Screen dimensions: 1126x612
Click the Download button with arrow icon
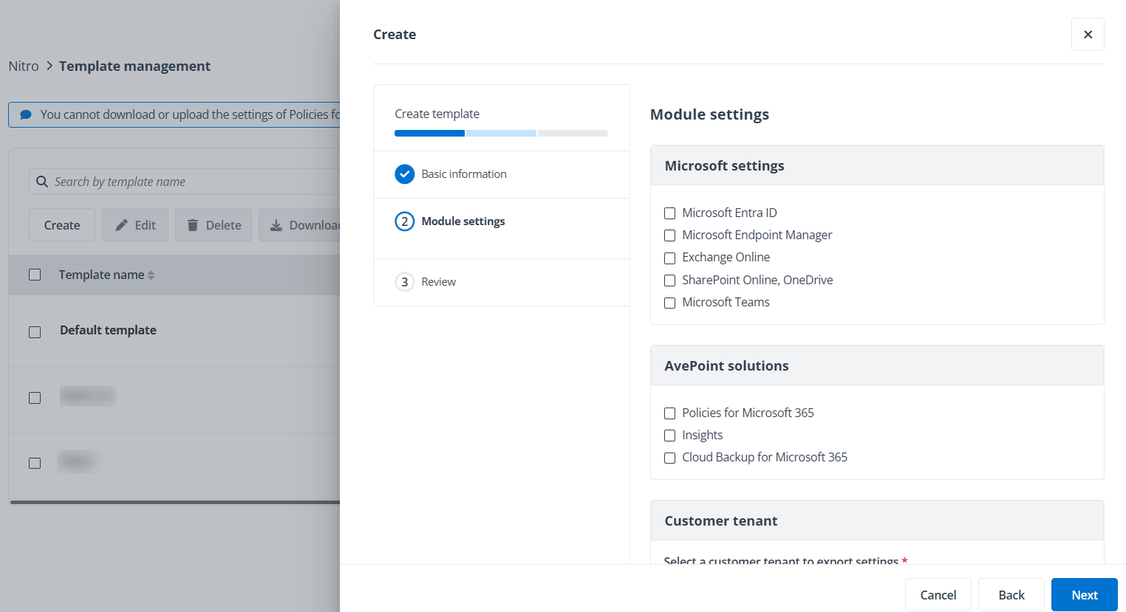tap(300, 225)
